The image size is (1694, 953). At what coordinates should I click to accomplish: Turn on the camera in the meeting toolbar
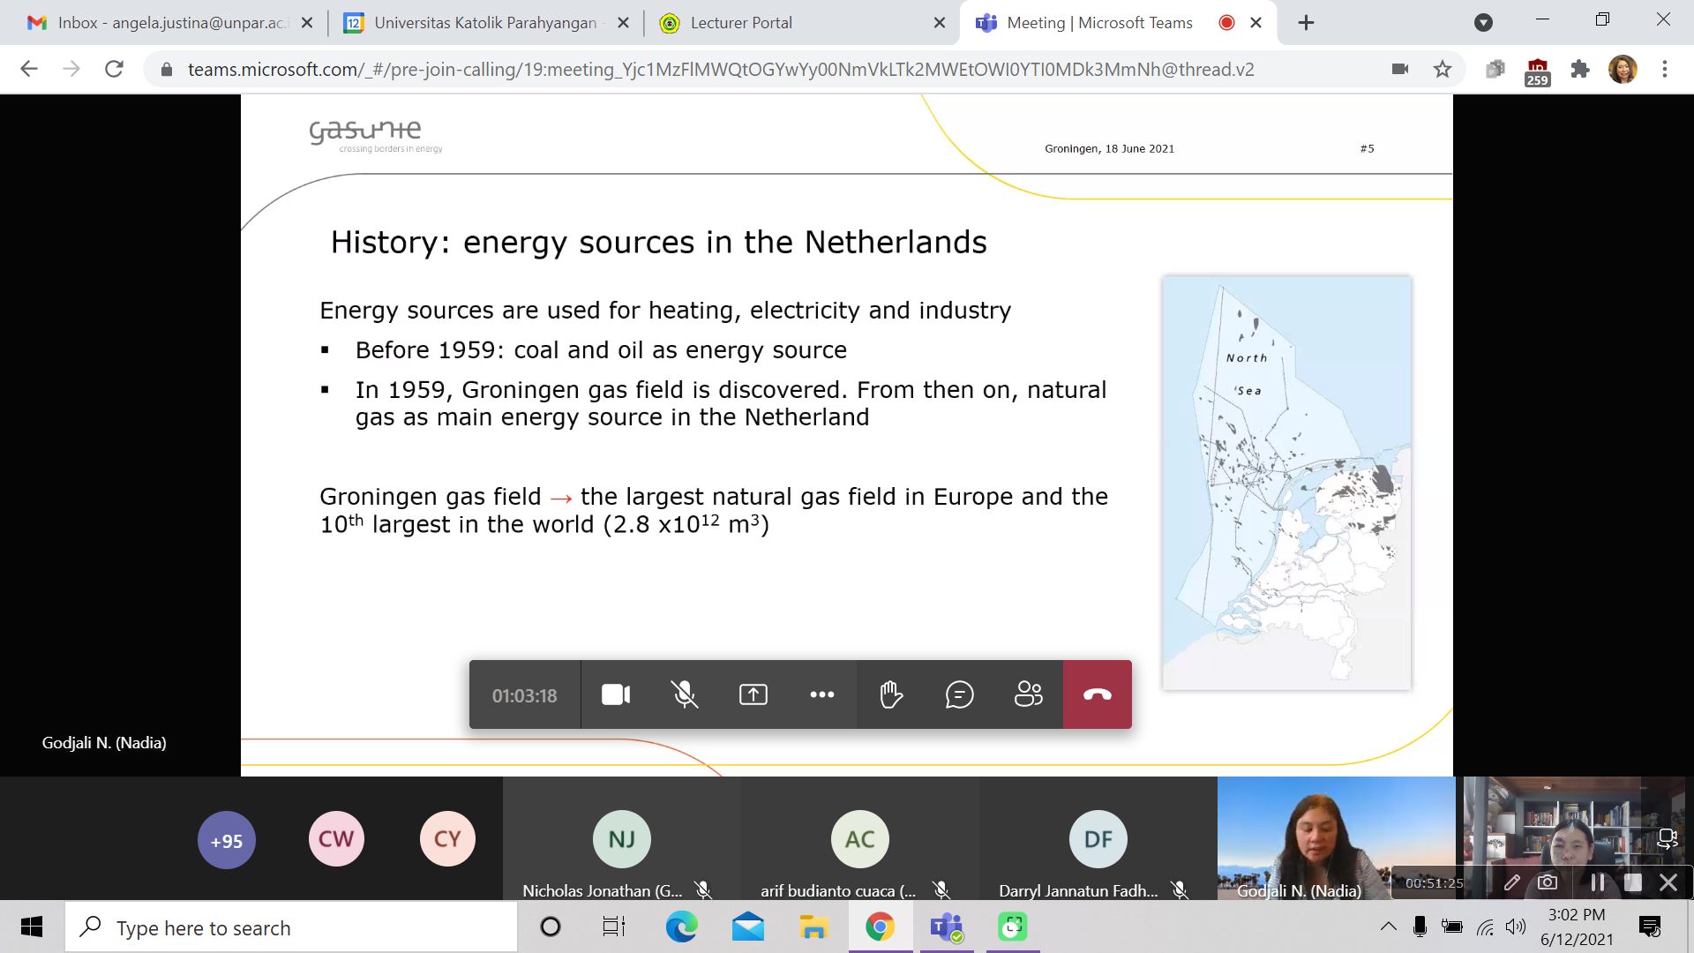[x=615, y=694]
